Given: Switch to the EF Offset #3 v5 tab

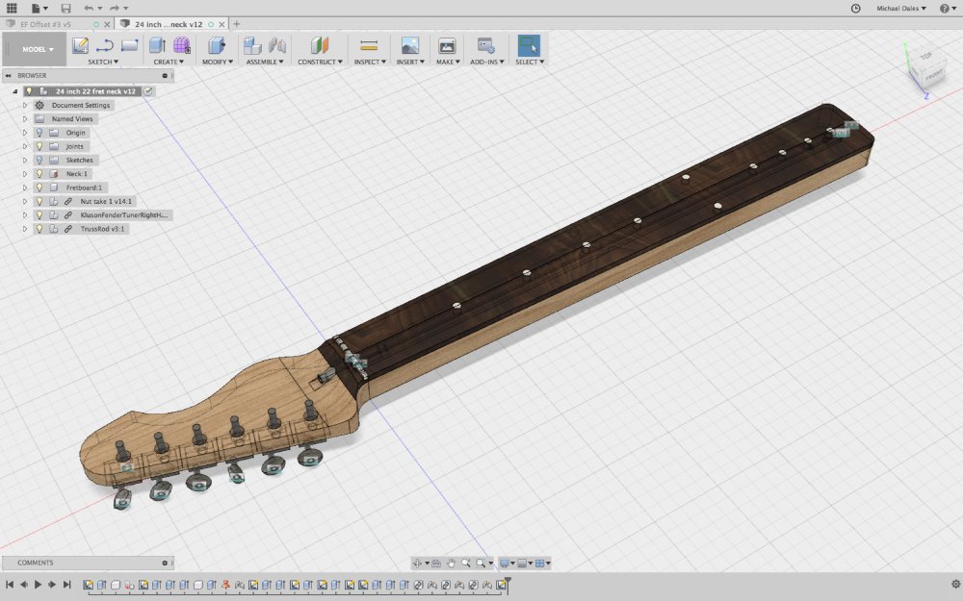Looking at the screenshot, I should point(46,25).
